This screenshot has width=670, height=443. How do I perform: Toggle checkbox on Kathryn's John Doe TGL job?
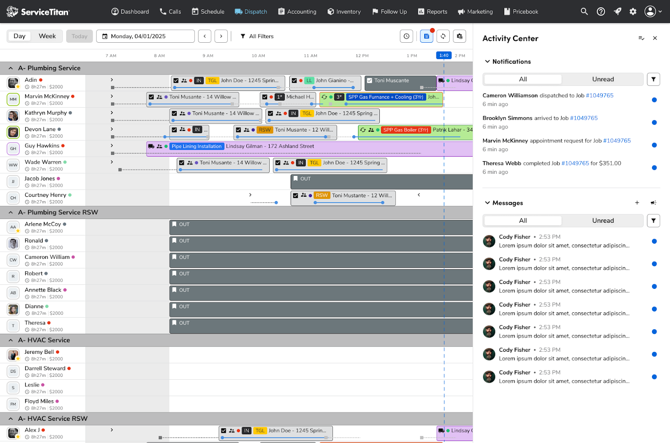tap(271, 113)
